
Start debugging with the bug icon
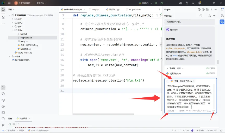pos(162,3)
